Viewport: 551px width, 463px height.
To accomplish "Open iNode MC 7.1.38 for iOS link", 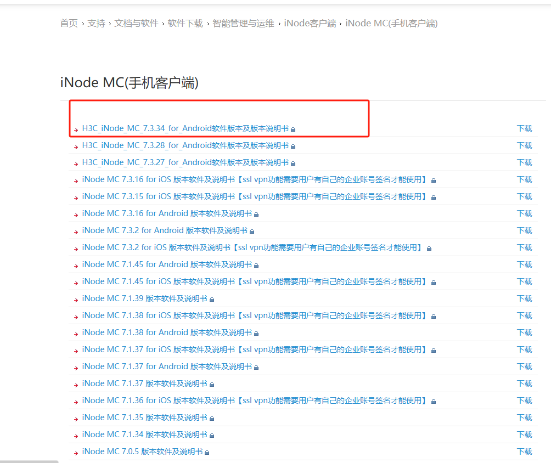I will (255, 315).
